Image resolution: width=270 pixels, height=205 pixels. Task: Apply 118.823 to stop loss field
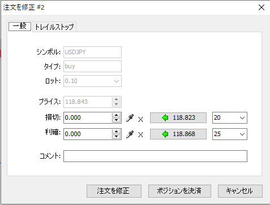pos(178,118)
